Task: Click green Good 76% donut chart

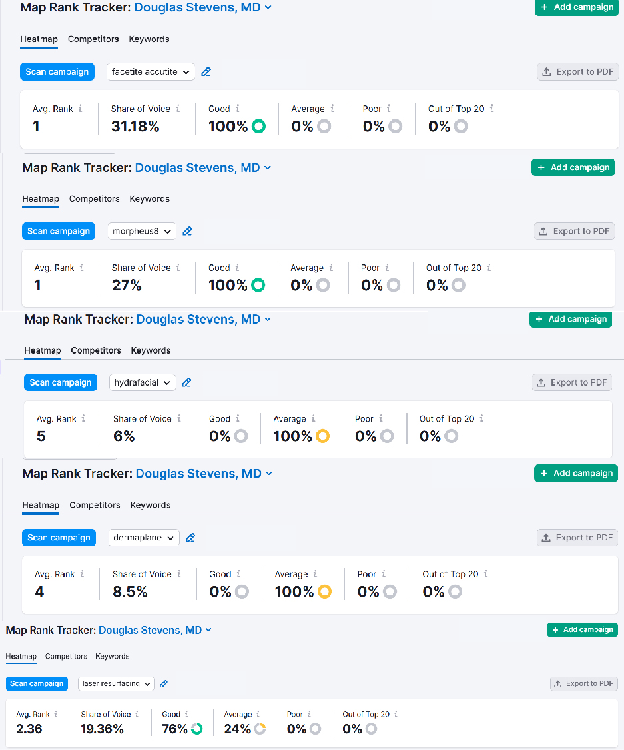Action: point(196,729)
